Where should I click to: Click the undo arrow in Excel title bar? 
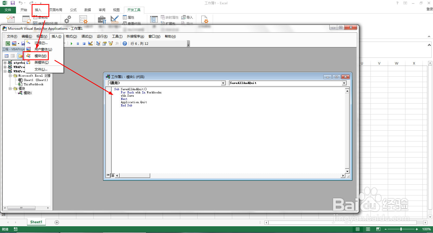(21, 3)
